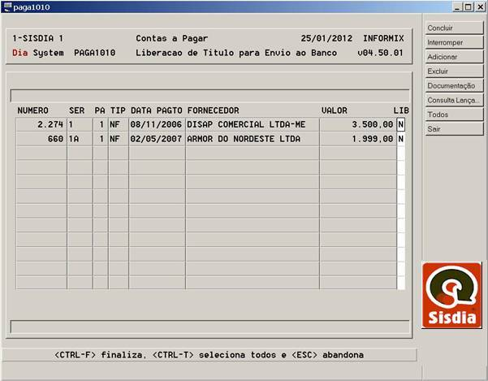Click NF type in ARMOR DO NORDESTE row
The width and height of the screenshot is (488, 381).
pyautogui.click(x=119, y=139)
